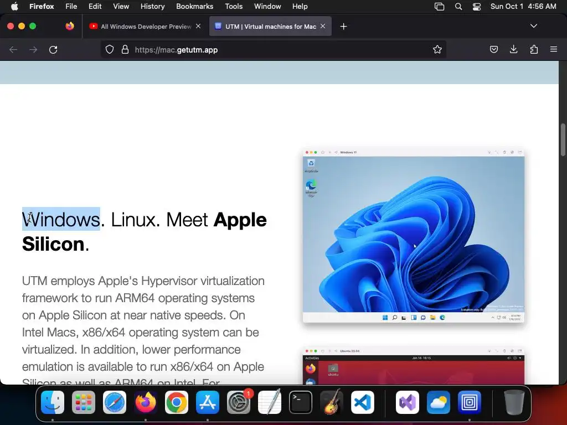
Task: Open Control Center in menu bar
Action: tap(477, 7)
